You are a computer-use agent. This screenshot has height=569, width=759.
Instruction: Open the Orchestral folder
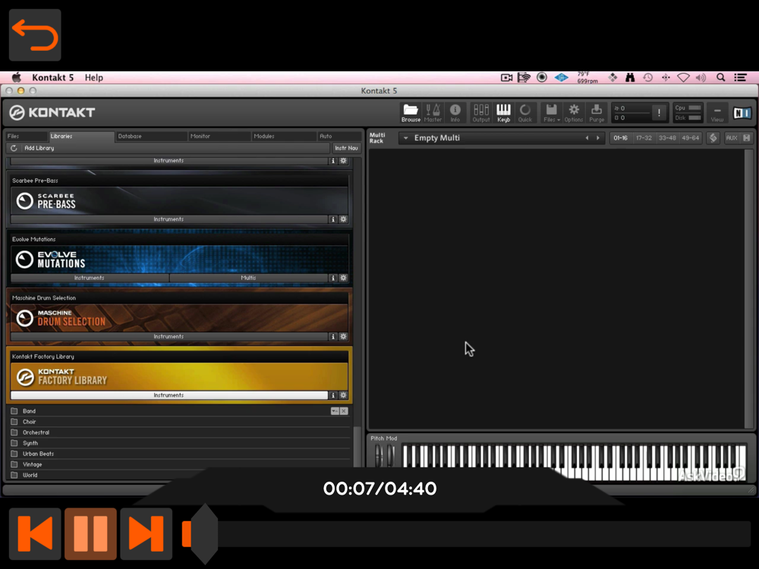(180, 432)
